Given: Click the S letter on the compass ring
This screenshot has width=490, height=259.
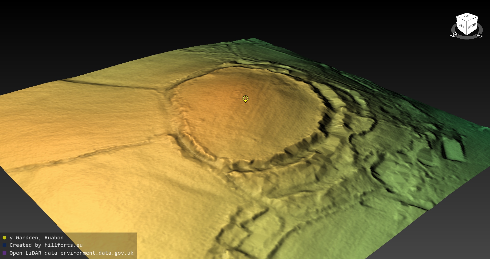Looking at the screenshot, I should pos(480,35).
